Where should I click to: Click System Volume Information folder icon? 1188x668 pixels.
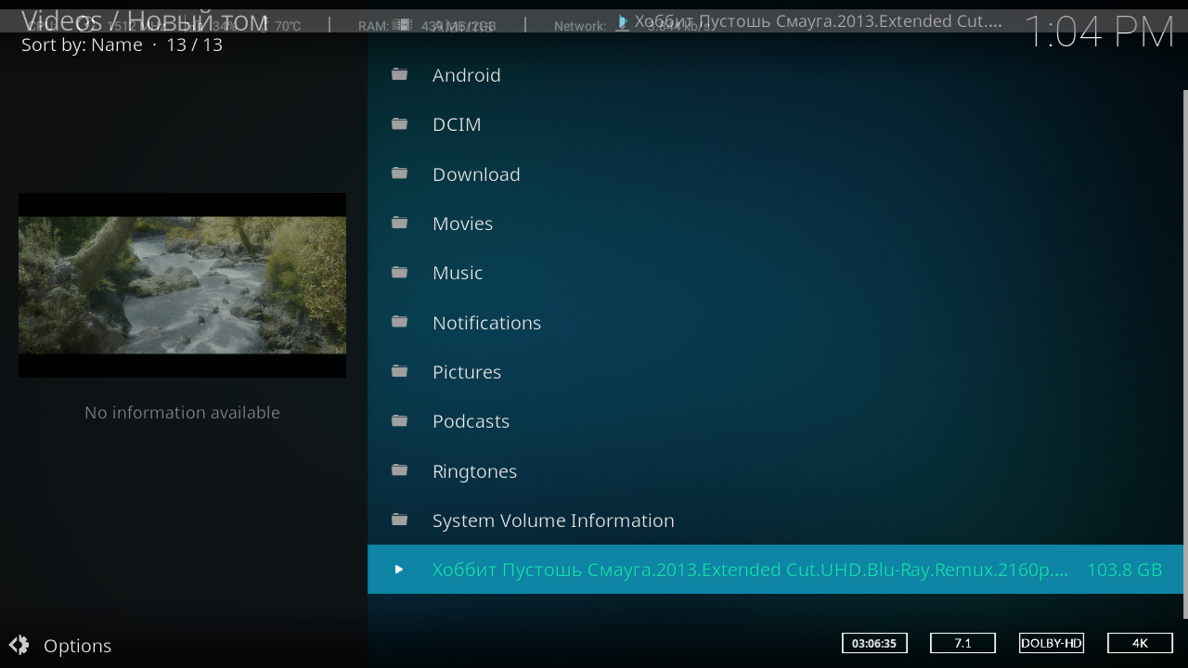(x=400, y=520)
